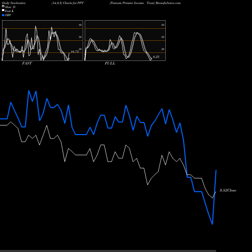The width and height of the screenshot is (252, 252).
Task: Click the 80 level label in FULL chart
Action: pos(163,25)
